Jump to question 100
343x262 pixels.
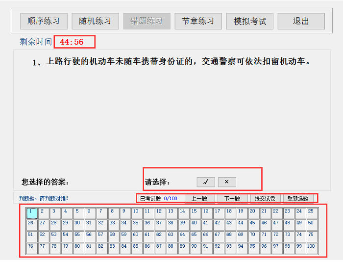tap(312, 248)
